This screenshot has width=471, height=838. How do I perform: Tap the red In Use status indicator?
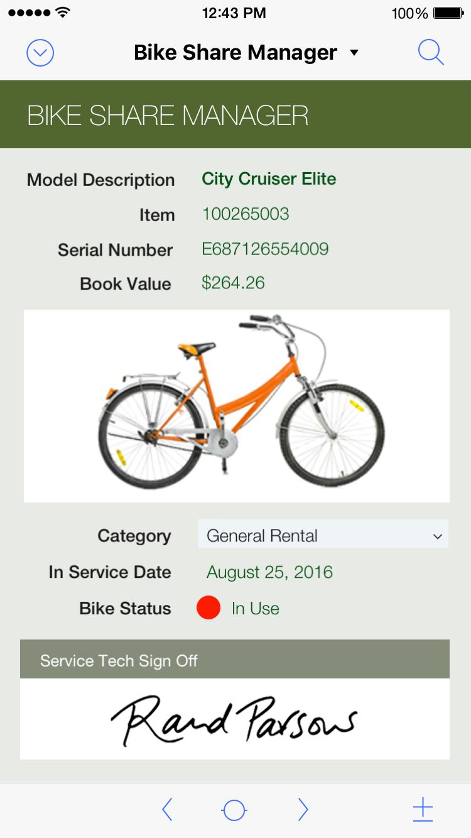pos(208,608)
